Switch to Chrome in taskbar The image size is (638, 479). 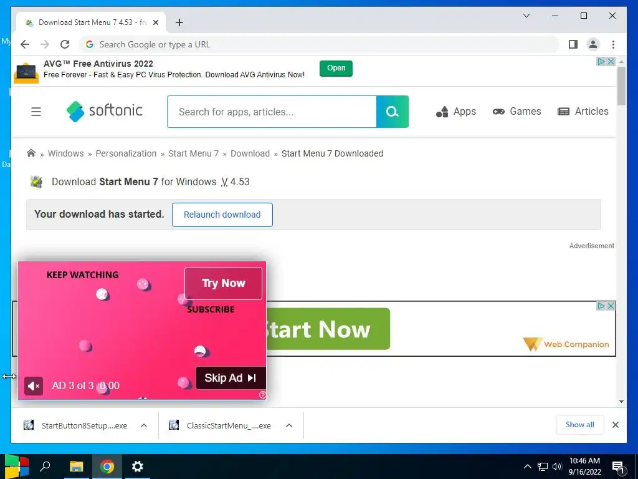pyautogui.click(x=107, y=467)
